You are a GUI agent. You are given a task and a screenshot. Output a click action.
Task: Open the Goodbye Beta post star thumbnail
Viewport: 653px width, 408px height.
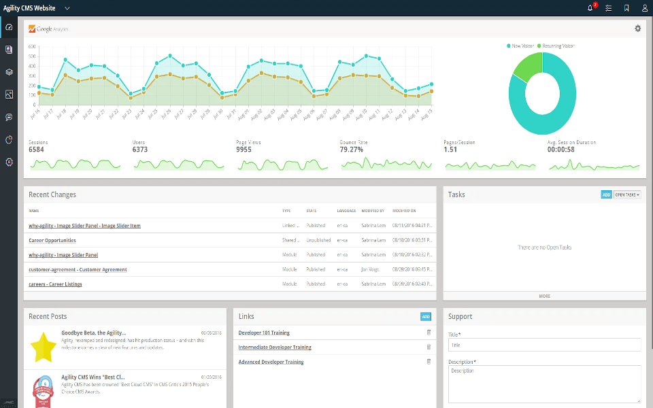click(x=43, y=347)
